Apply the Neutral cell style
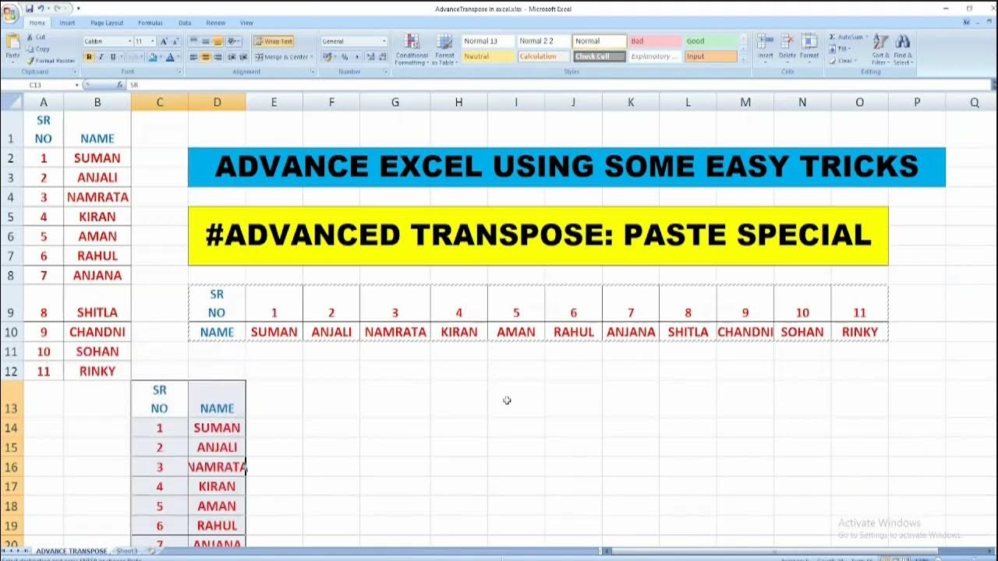Image resolution: width=998 pixels, height=561 pixels. [488, 56]
